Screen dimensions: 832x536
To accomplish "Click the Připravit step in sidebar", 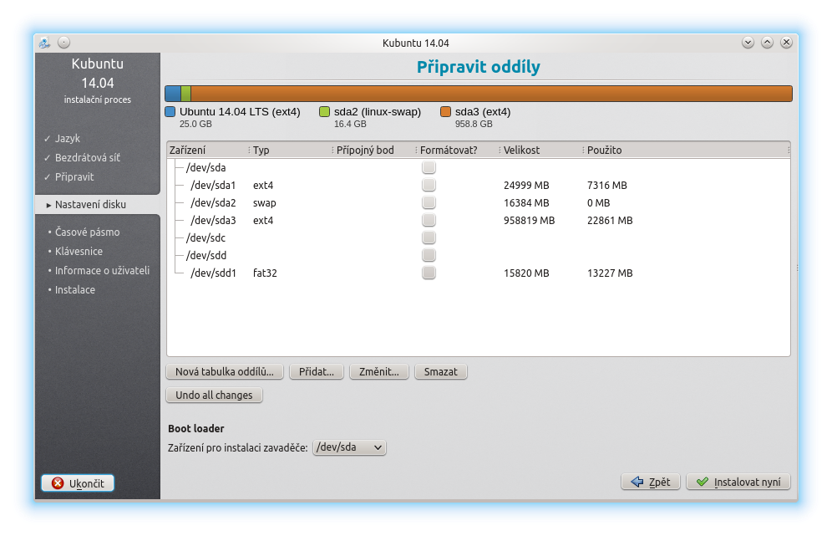I will [74, 177].
